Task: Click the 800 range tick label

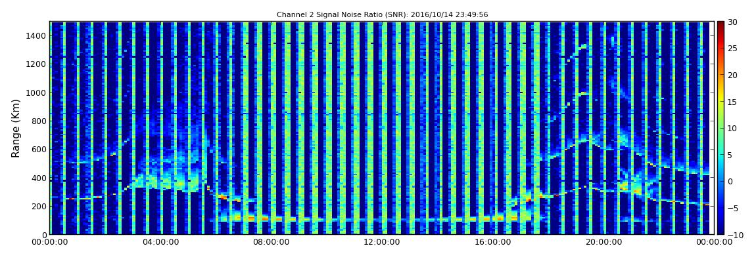Action: [39, 121]
